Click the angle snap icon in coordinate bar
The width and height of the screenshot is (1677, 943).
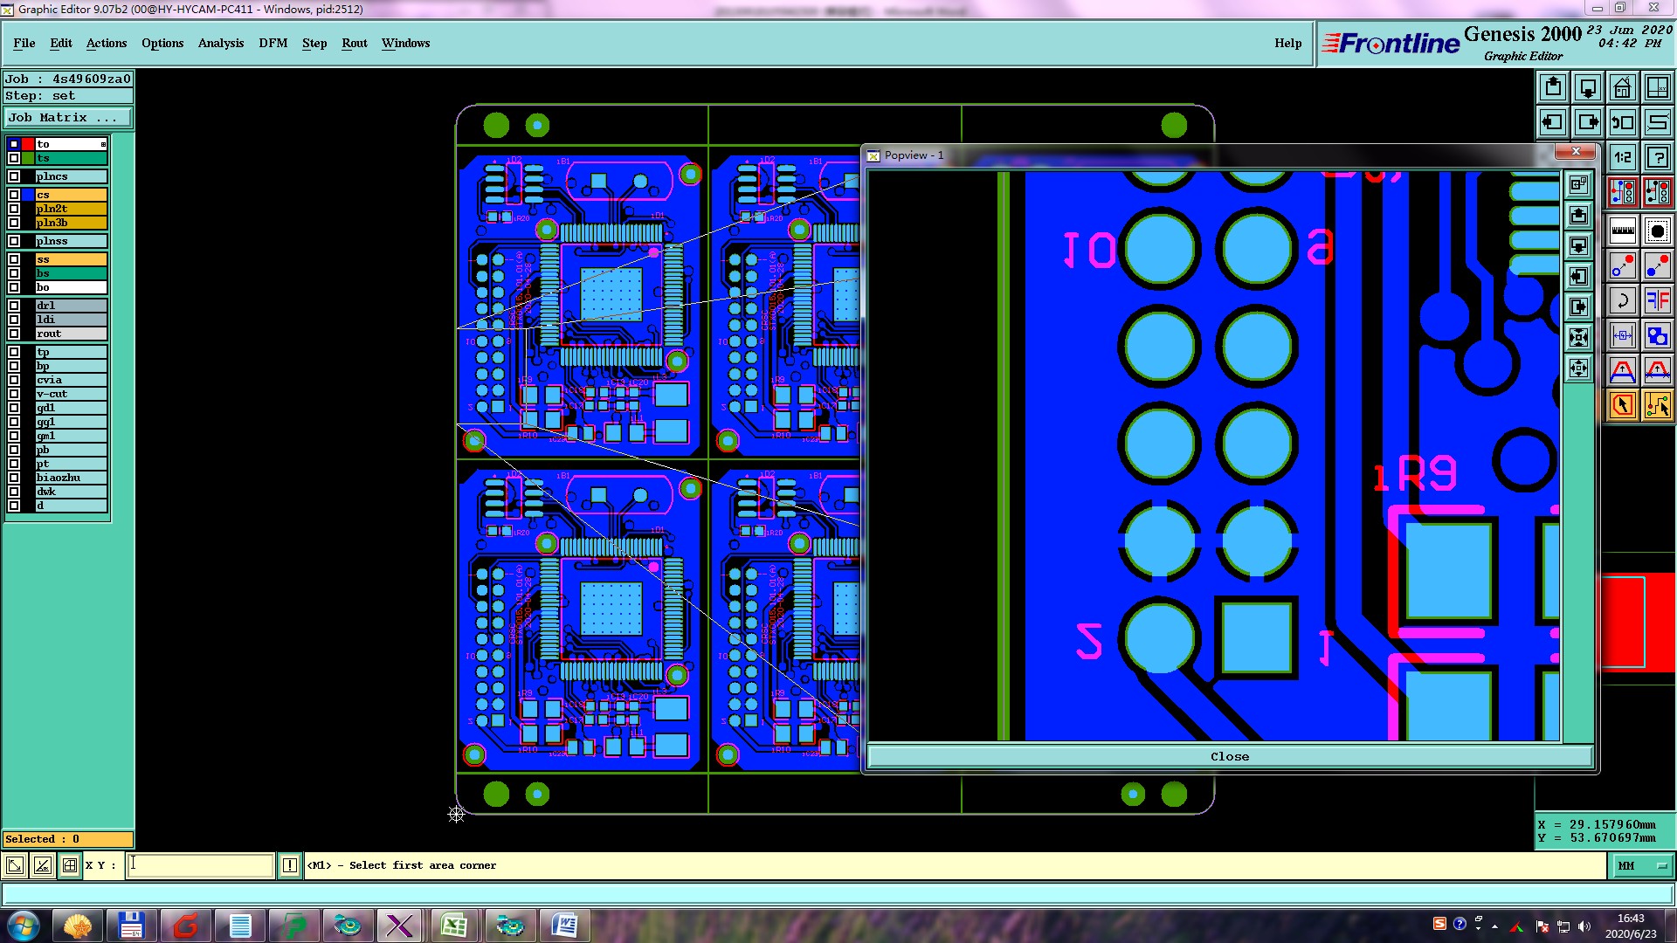point(42,865)
